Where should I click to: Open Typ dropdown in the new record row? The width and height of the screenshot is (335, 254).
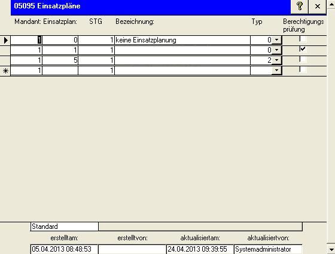click(276, 71)
